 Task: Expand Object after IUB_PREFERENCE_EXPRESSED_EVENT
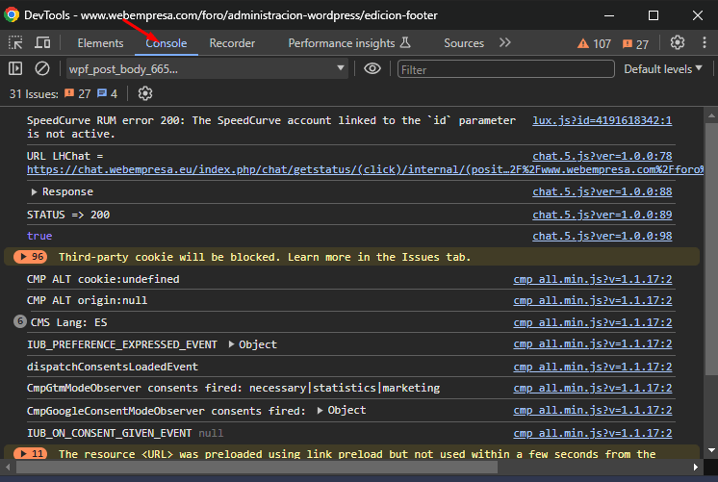[x=231, y=344]
